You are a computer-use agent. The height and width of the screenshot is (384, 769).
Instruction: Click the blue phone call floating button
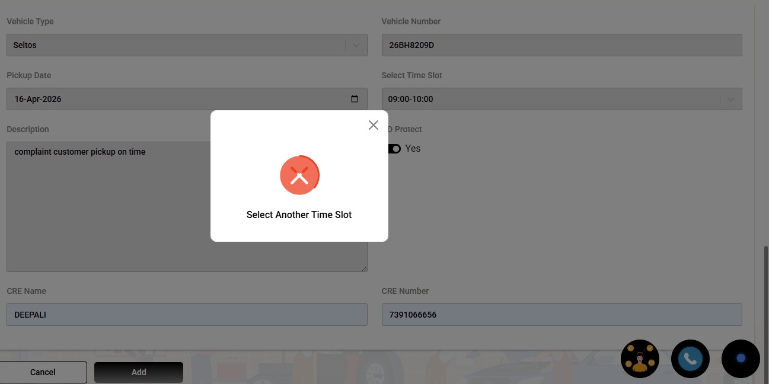click(x=690, y=359)
